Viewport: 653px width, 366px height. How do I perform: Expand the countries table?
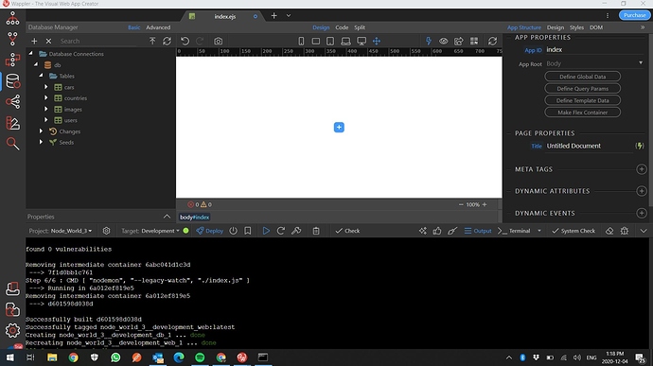46,97
